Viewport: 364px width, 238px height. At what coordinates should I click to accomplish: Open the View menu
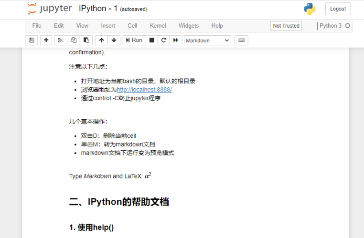click(82, 26)
